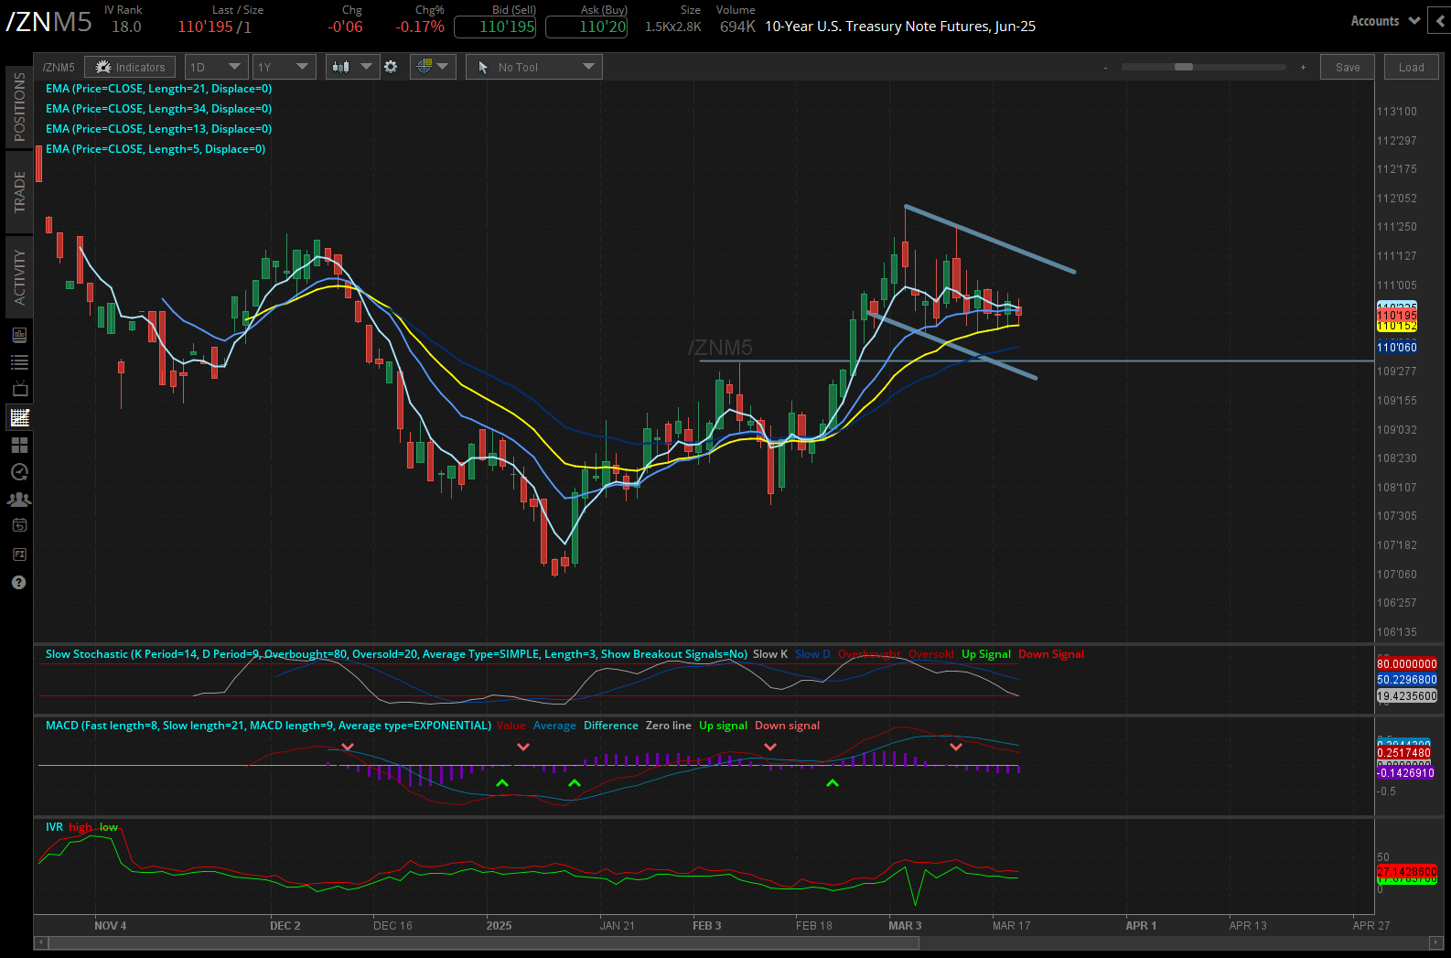The image size is (1451, 958).
Task: Click the Ask (Buy) 110'20 price box
Action: pos(586,27)
